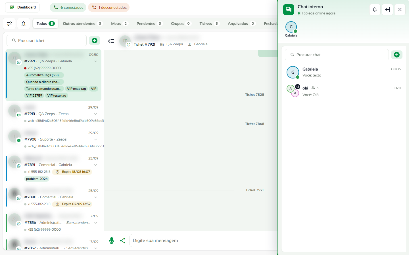409x255 pixels.
Task: Click the Chat interno green logo icon
Action: pyautogui.click(x=289, y=10)
